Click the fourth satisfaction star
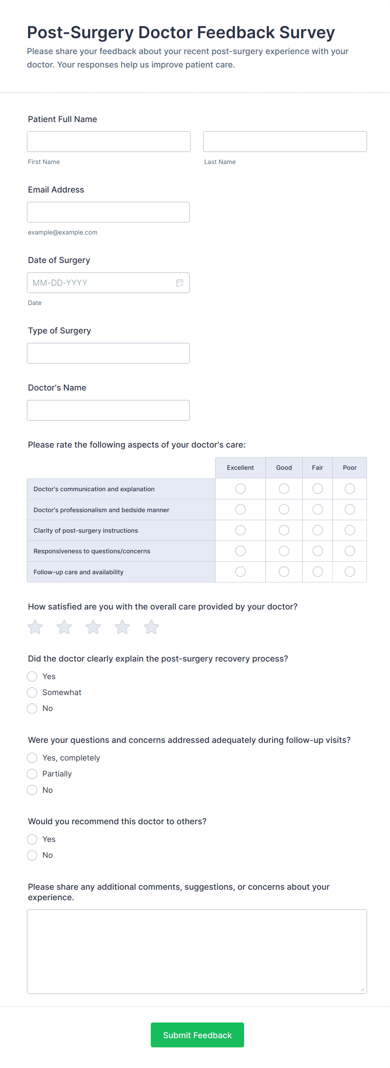 122,627
